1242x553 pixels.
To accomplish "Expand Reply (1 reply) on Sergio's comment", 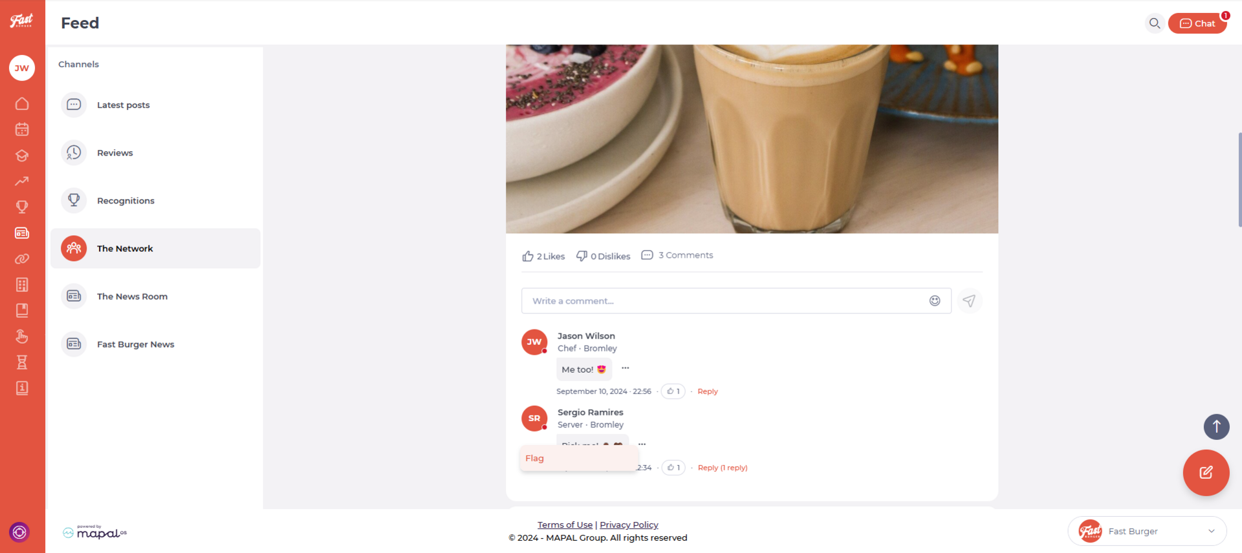I will click(722, 468).
